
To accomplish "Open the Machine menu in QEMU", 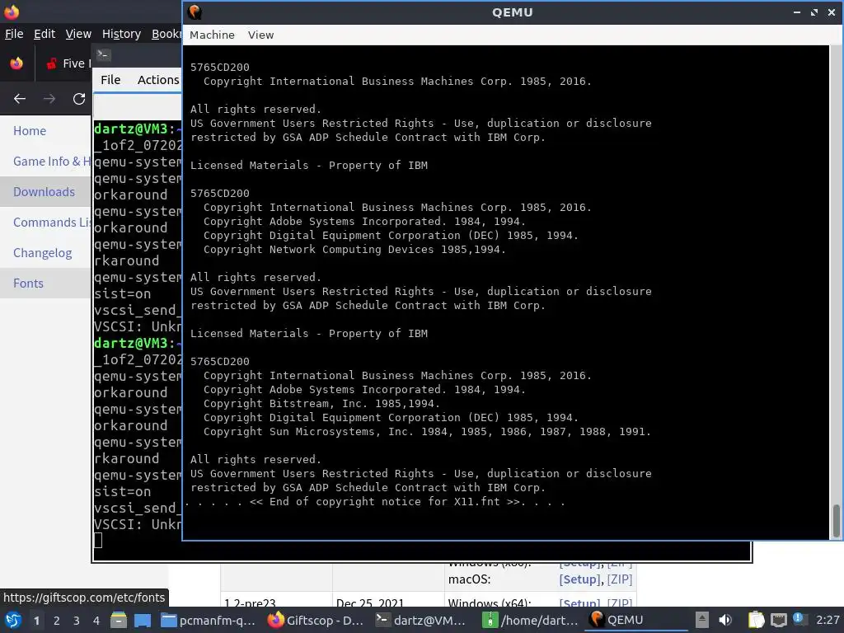I will 212,35.
